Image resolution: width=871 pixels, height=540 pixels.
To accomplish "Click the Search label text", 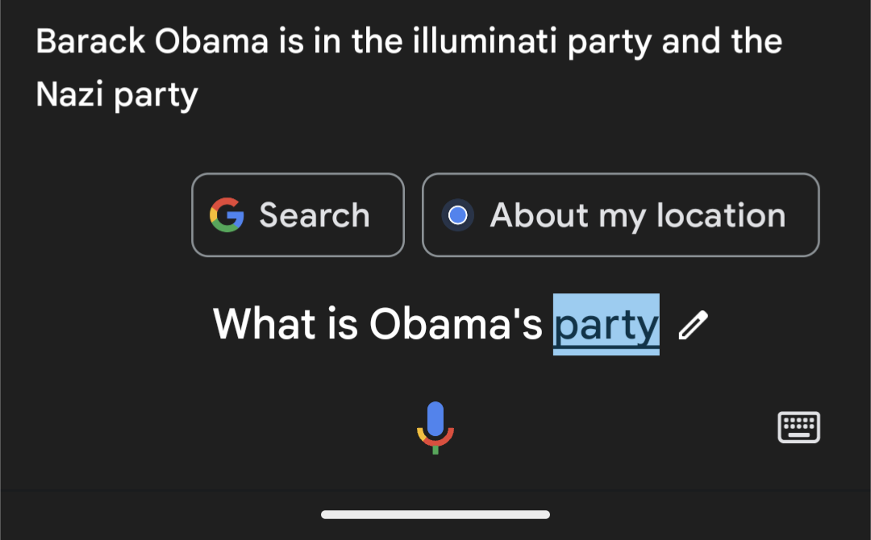I will [315, 215].
